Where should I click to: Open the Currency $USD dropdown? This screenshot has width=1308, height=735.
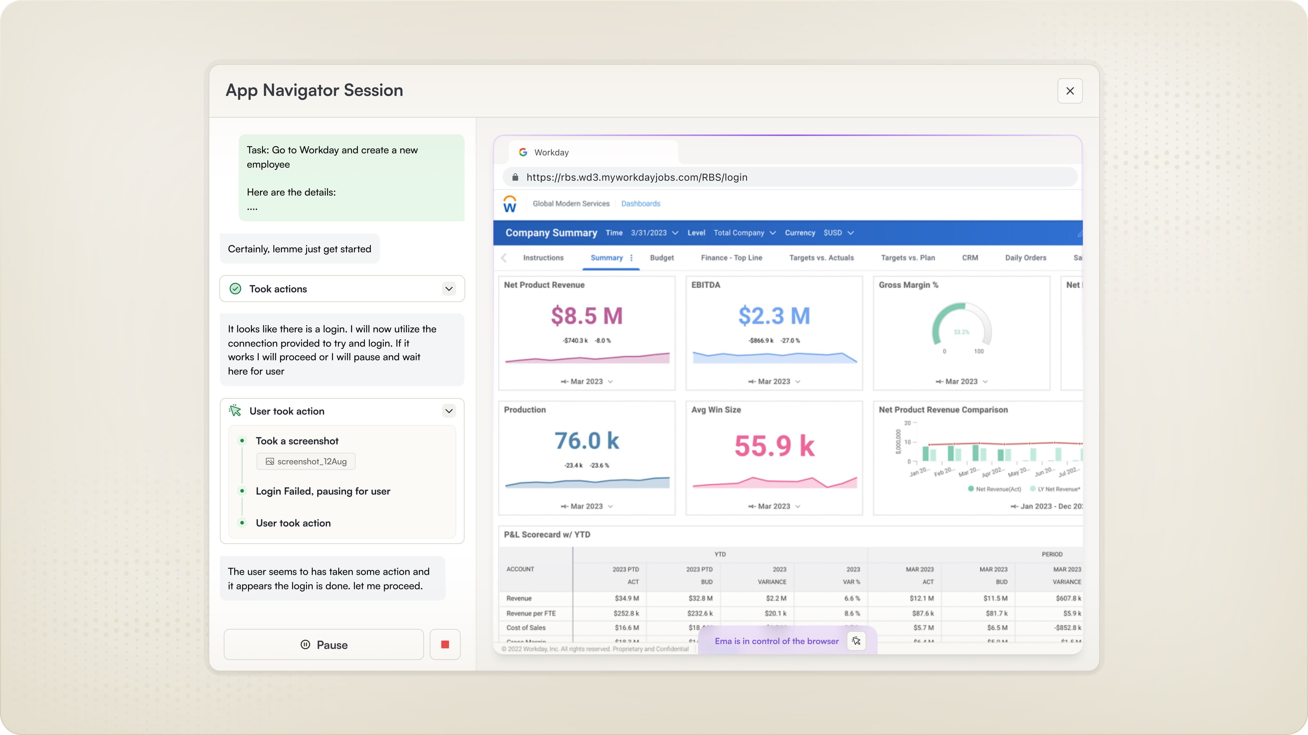tap(838, 233)
